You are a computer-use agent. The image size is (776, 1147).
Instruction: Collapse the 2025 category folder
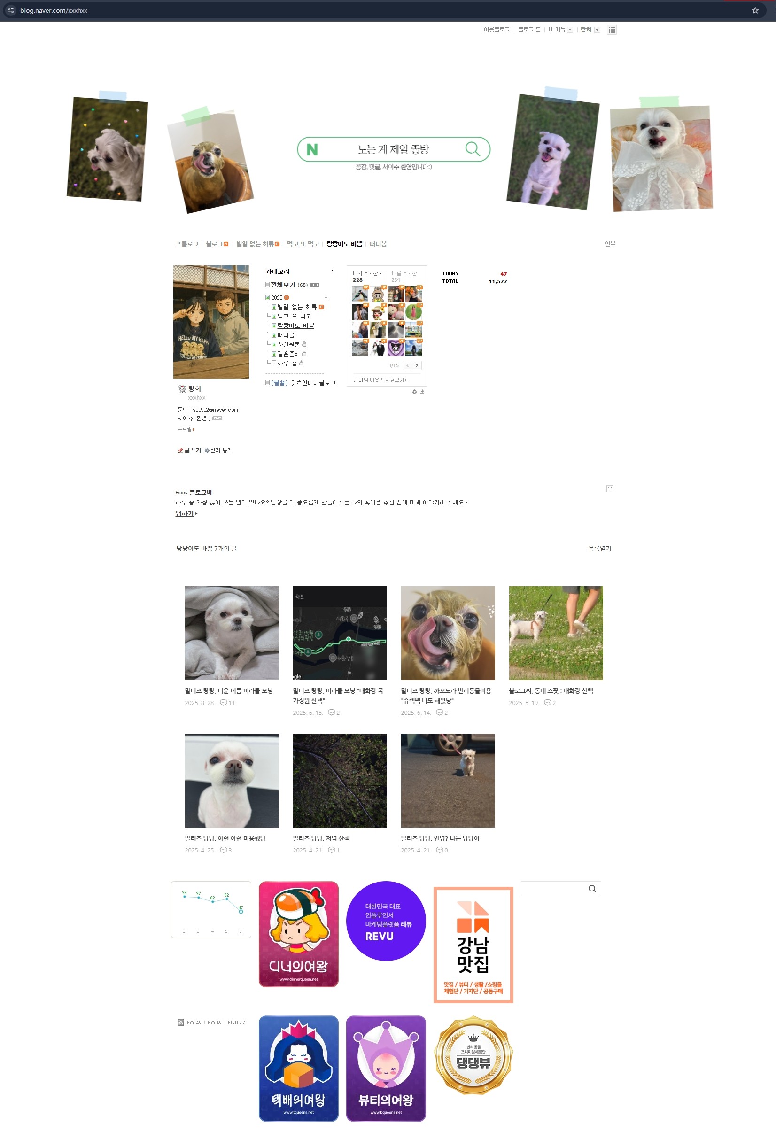point(326,298)
